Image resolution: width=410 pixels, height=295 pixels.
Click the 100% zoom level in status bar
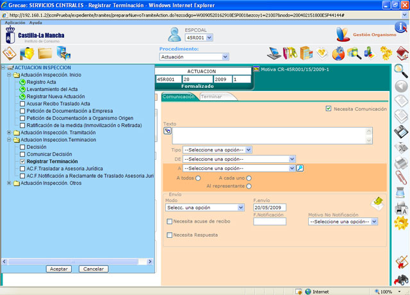386,292
